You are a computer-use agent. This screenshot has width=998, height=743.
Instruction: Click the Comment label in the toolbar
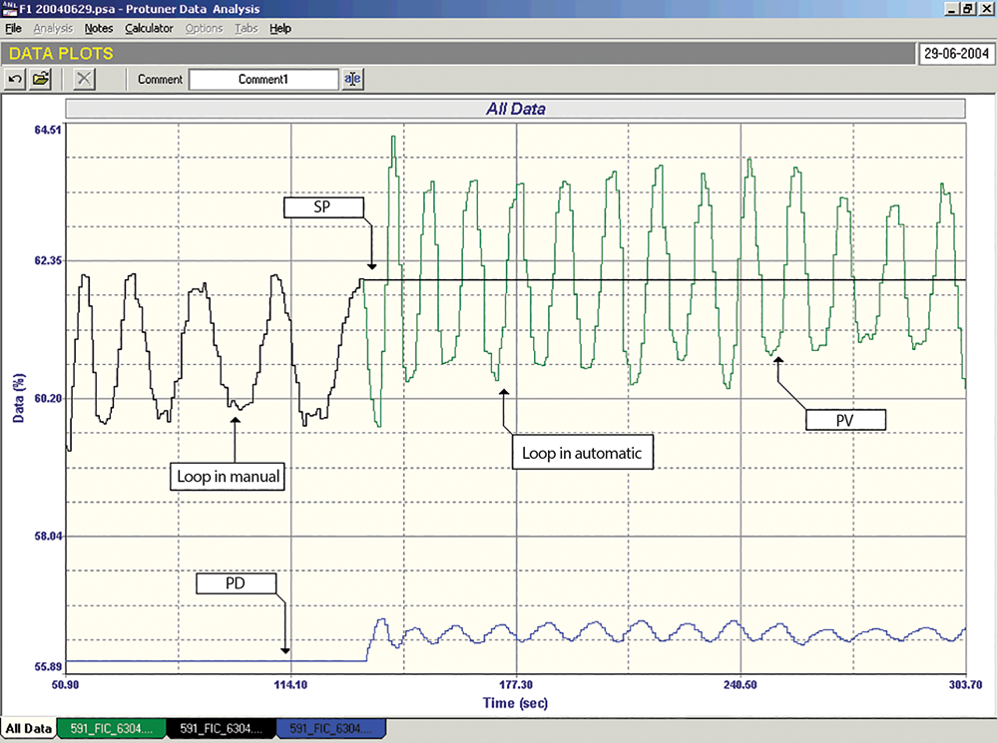point(160,80)
